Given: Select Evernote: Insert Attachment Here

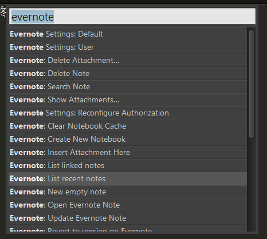Looking at the screenshot, I should (x=128, y=152).
